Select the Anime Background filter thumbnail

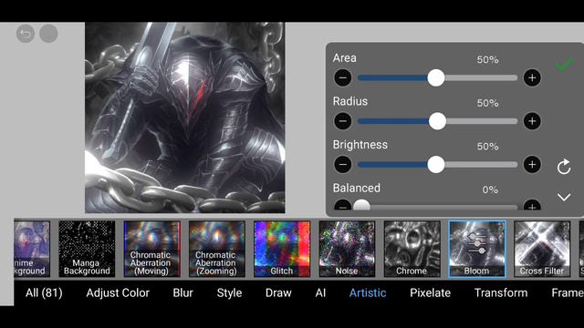[x=32, y=249]
